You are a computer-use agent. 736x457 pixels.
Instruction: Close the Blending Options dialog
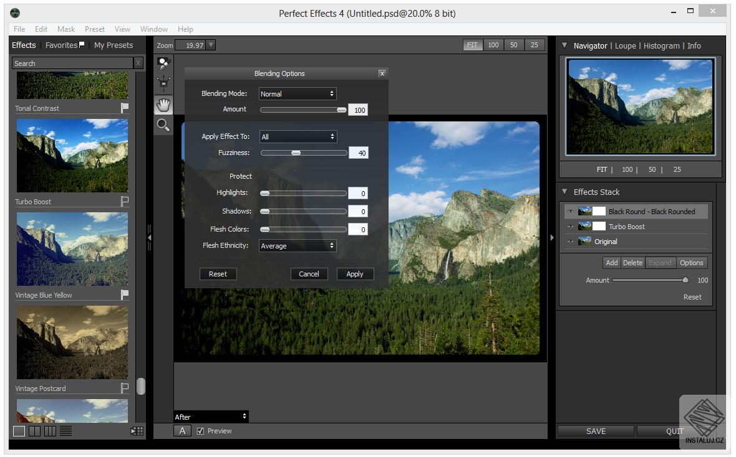click(x=382, y=73)
